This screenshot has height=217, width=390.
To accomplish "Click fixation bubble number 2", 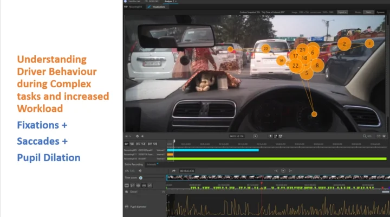I will point(344,44).
